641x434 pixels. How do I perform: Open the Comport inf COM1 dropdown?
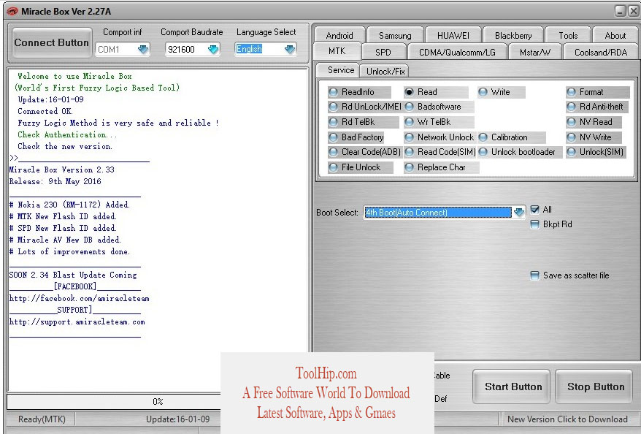point(143,50)
